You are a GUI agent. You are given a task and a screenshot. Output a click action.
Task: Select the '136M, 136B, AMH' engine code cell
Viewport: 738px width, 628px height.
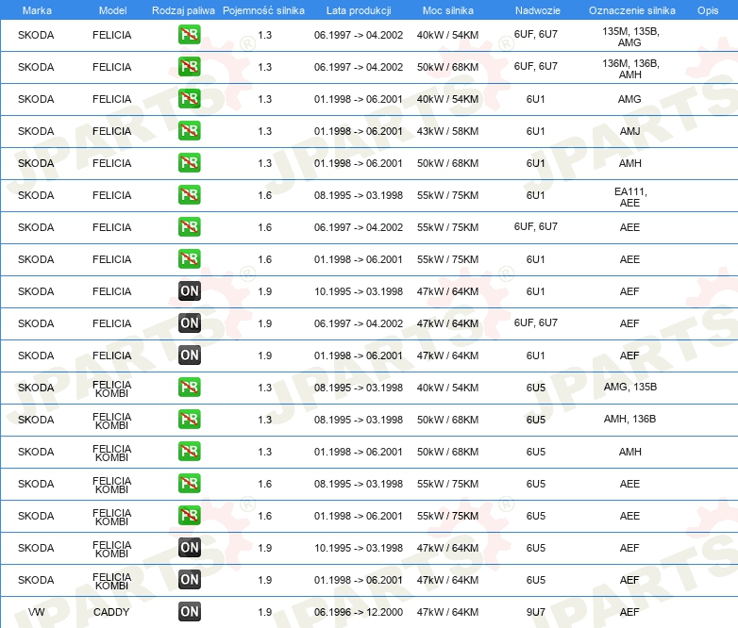(630, 69)
